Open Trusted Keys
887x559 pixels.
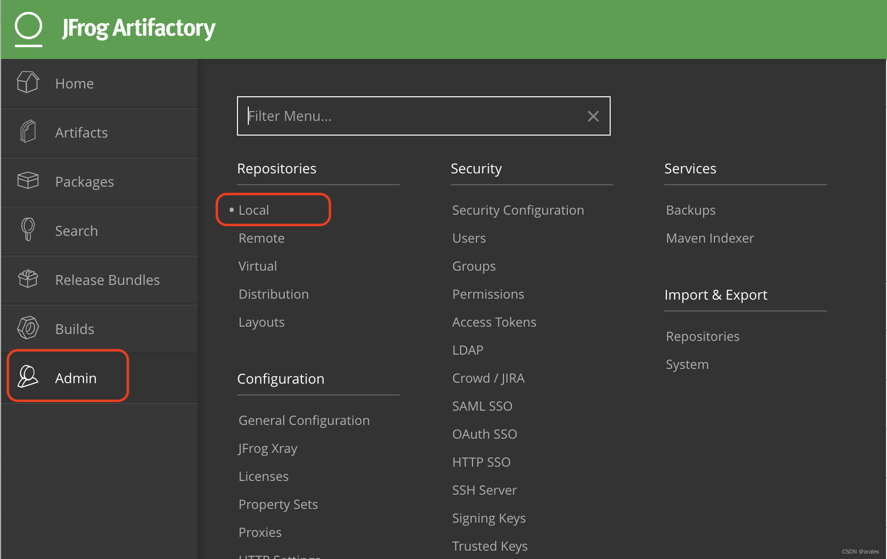click(x=490, y=546)
